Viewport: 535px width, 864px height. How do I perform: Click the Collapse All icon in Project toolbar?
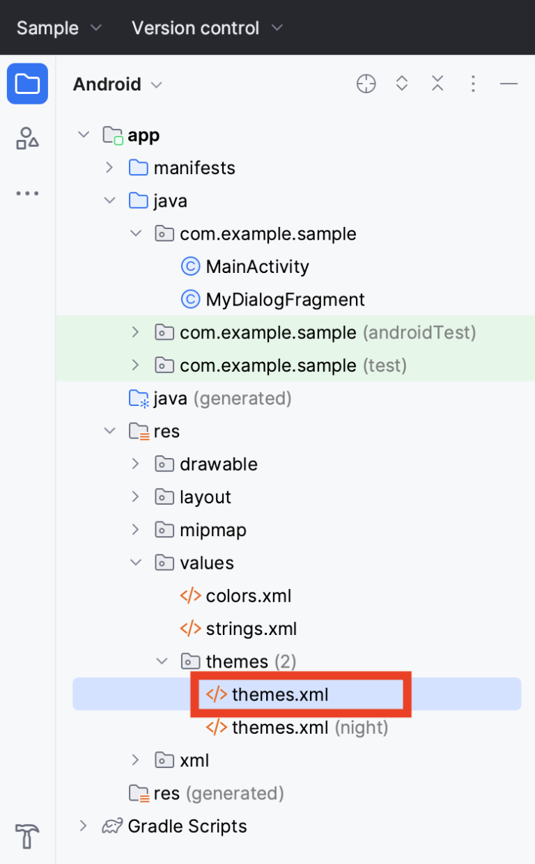tap(437, 84)
